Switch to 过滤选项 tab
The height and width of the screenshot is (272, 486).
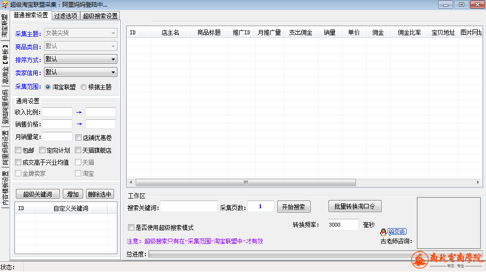(x=65, y=16)
